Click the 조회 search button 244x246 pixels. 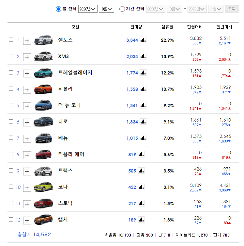(232, 9)
